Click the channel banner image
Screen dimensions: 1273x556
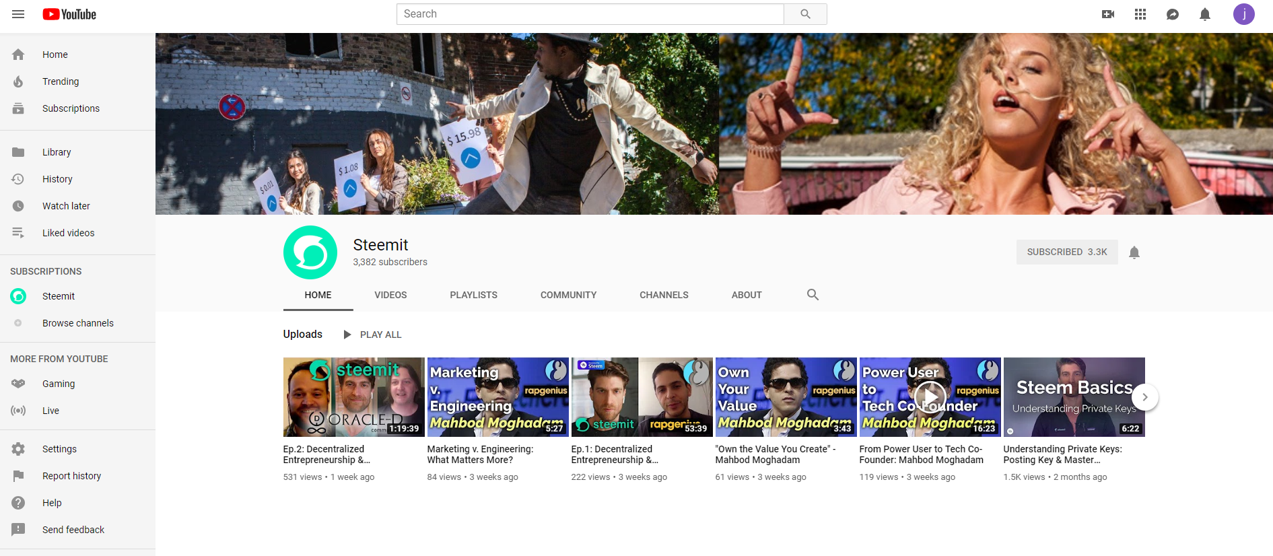coord(714,124)
